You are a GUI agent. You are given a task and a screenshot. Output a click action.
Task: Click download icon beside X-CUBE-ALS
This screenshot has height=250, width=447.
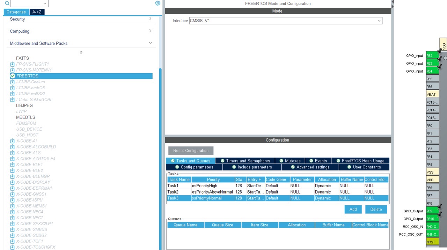pyautogui.click(x=13, y=153)
